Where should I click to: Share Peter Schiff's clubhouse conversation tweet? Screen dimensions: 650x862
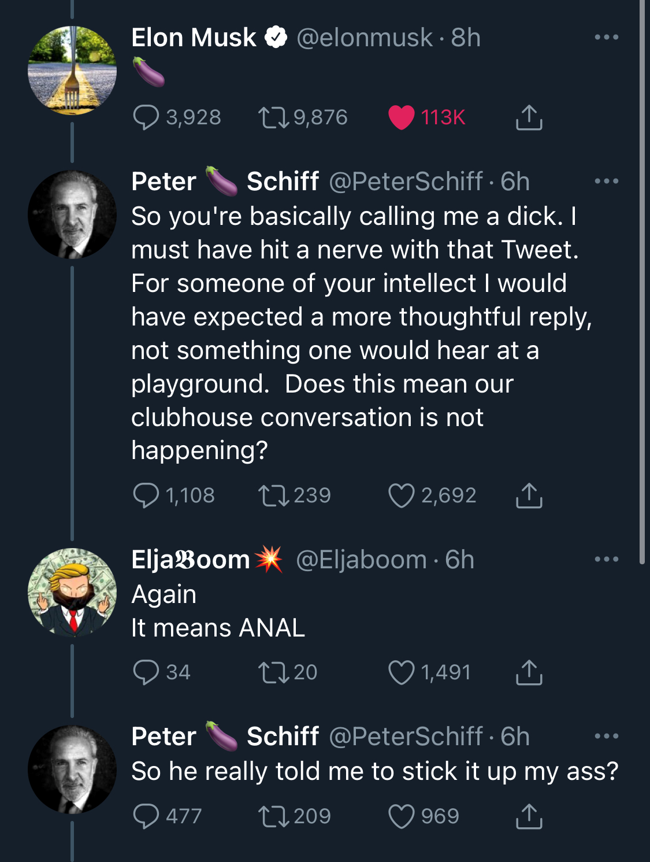click(x=529, y=495)
